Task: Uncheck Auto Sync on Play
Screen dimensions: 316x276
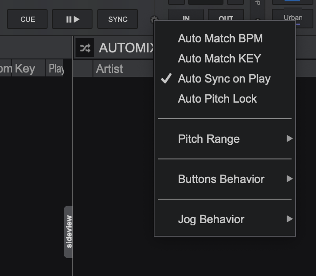Action: [225, 79]
